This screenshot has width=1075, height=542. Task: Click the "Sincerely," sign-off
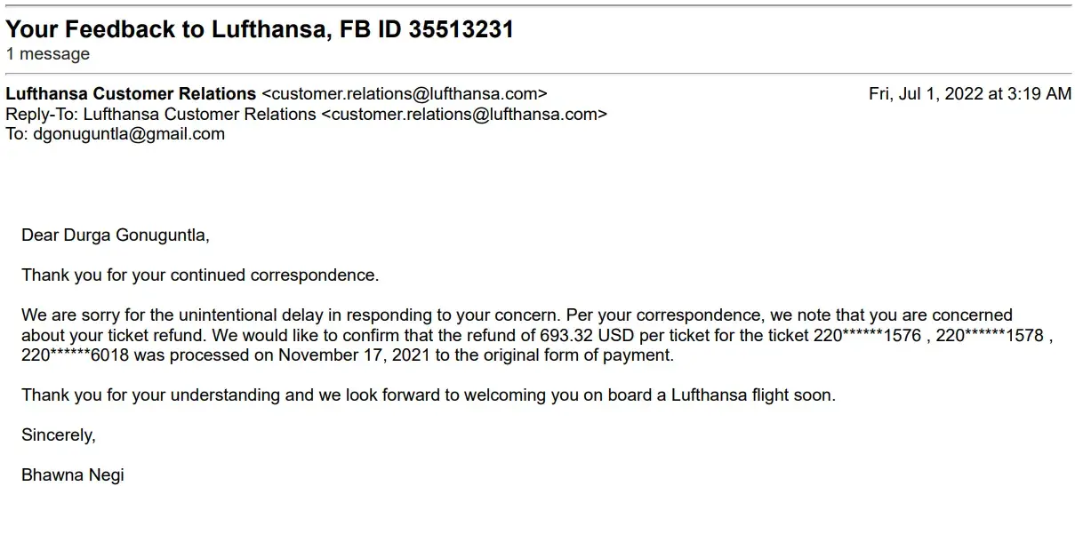pos(59,435)
